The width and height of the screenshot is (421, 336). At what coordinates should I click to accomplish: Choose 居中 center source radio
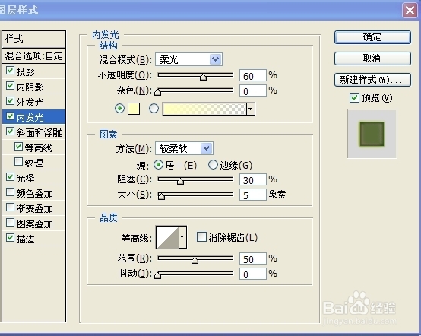tap(158, 165)
